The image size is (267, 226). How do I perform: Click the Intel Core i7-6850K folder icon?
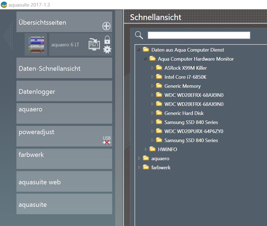[x=159, y=77]
